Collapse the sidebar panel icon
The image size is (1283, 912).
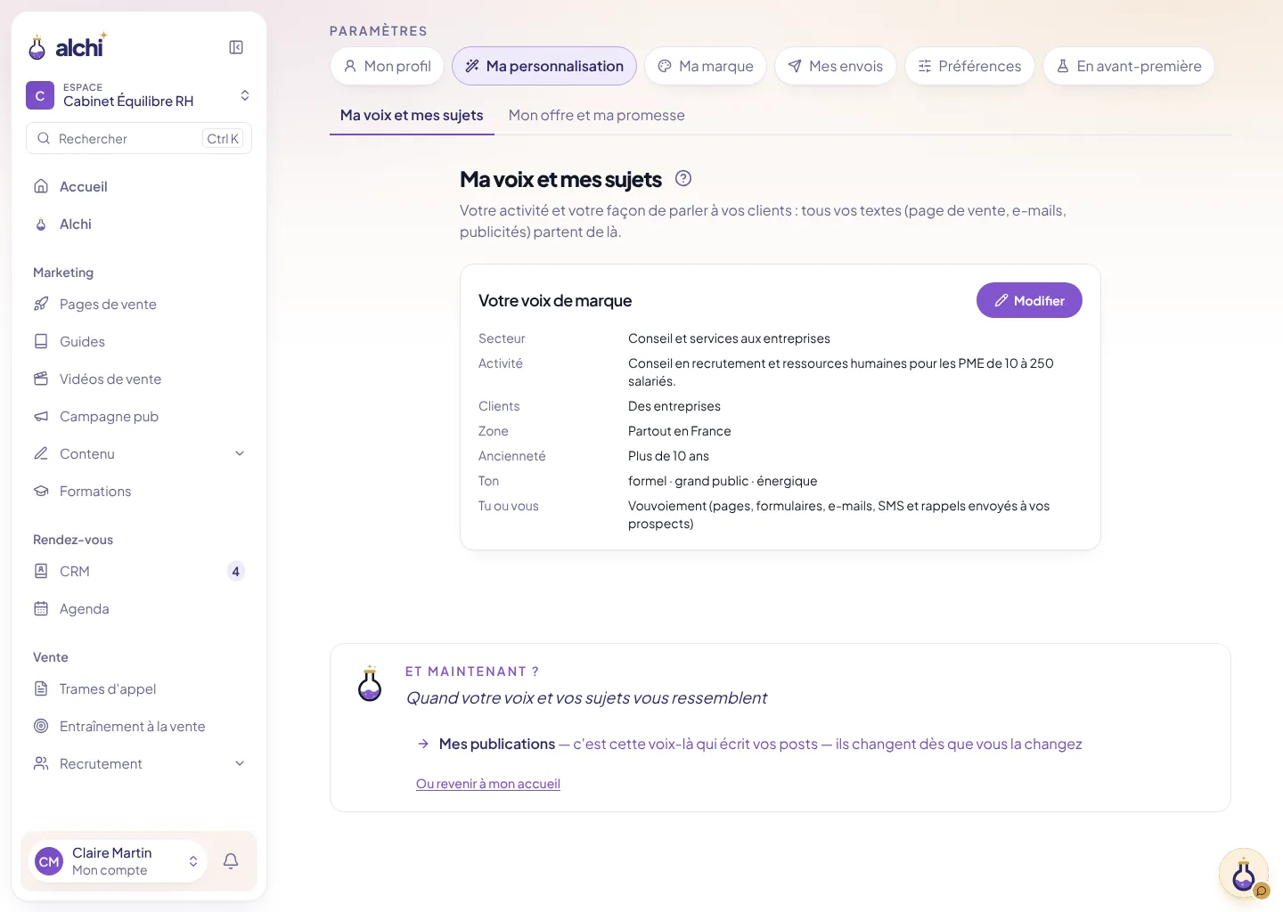(236, 47)
